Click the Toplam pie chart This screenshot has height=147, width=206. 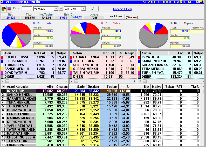tap(154, 35)
